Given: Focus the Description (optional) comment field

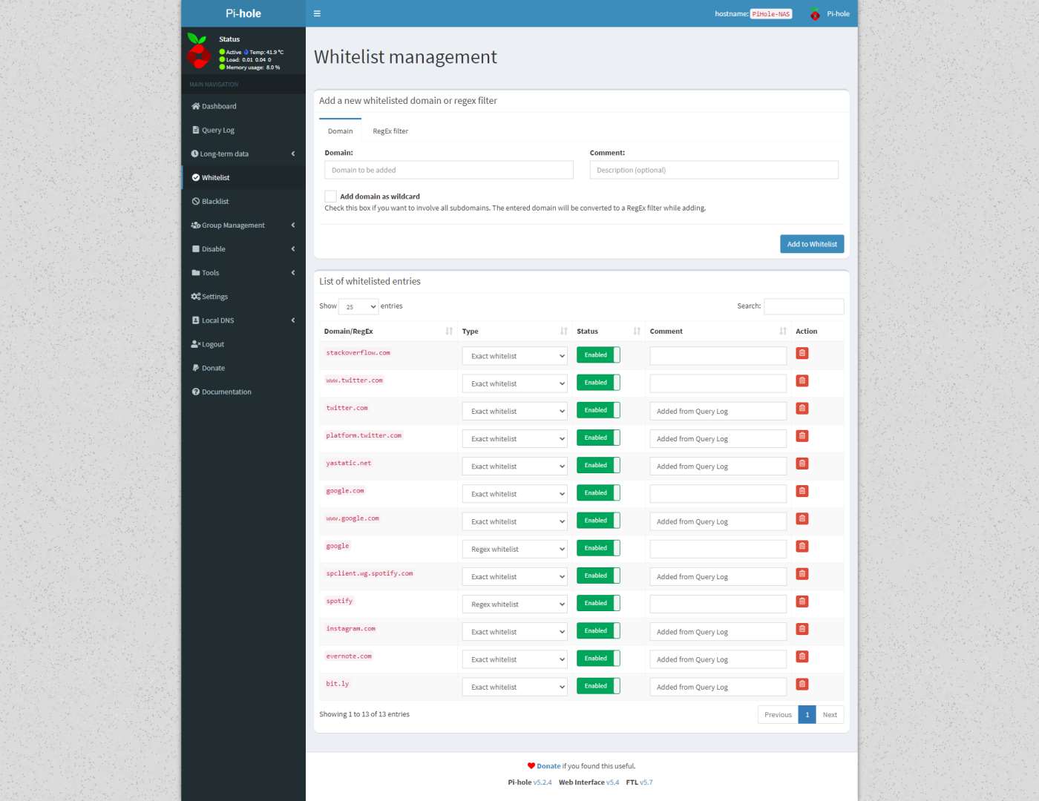Looking at the screenshot, I should click(x=714, y=170).
